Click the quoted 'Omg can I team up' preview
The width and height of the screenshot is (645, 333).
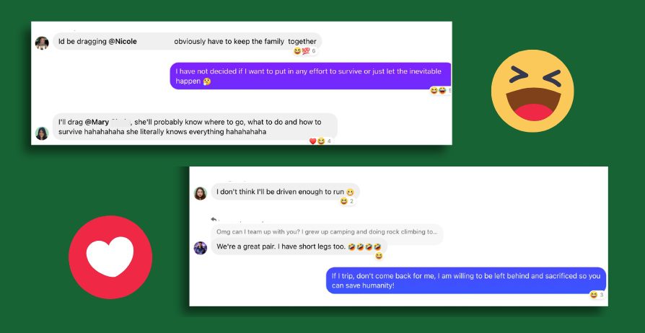tap(327, 232)
